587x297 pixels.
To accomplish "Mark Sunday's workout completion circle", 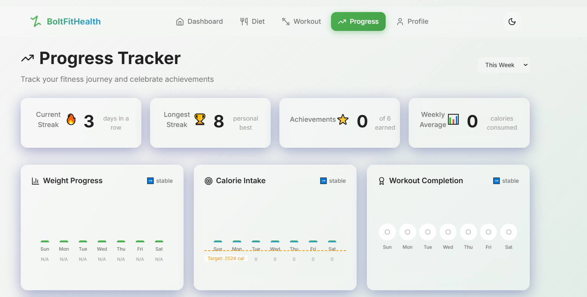I will click(x=387, y=232).
